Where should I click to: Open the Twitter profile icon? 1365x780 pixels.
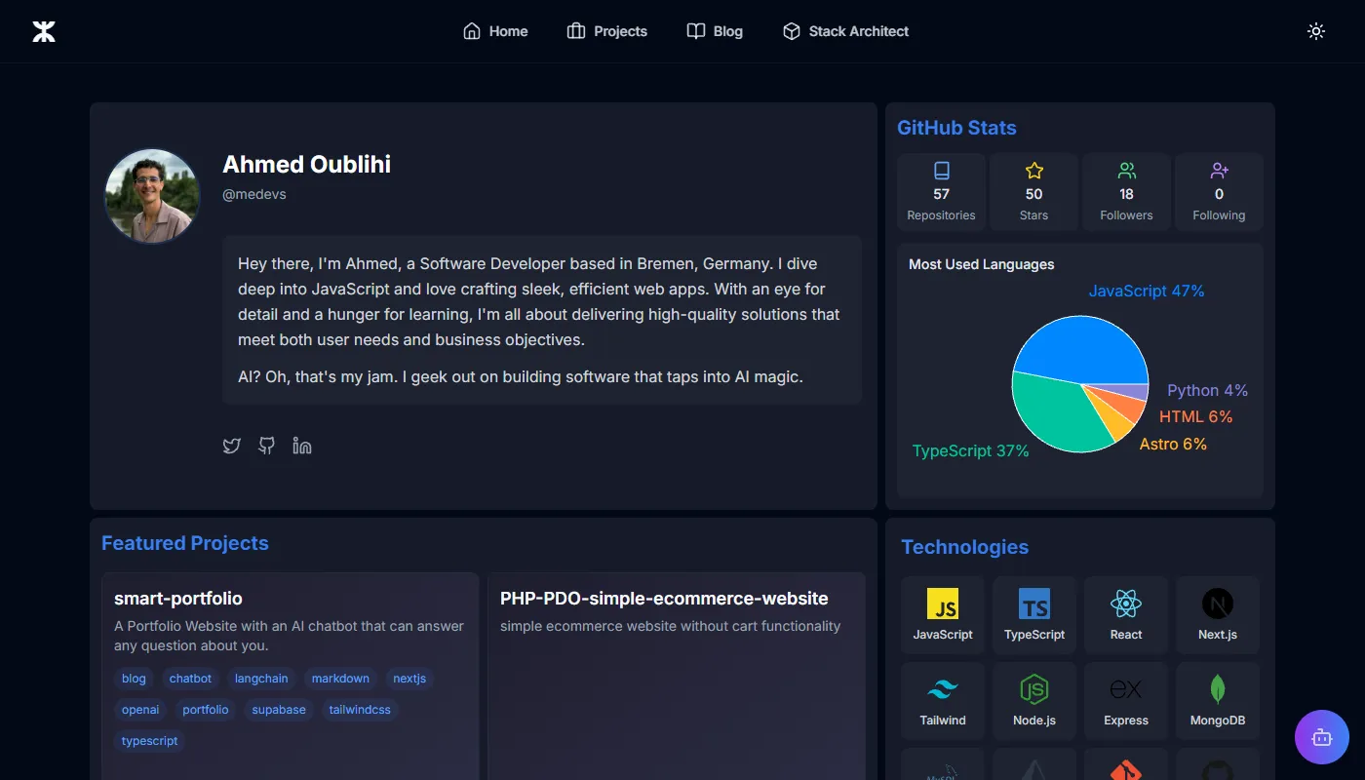(231, 446)
